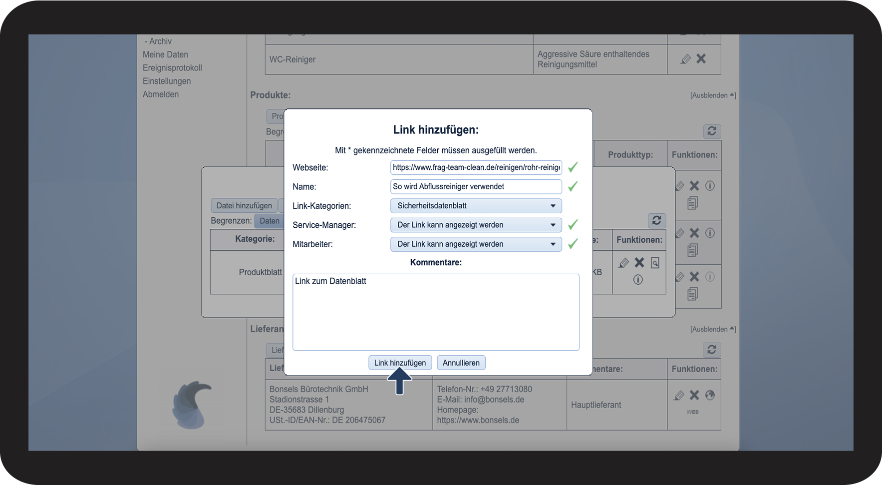Hide the Lieferanten section via Ausblenden

click(x=712, y=329)
